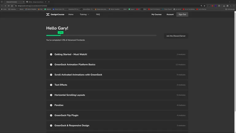Close the GitHub tab

(45, 2)
